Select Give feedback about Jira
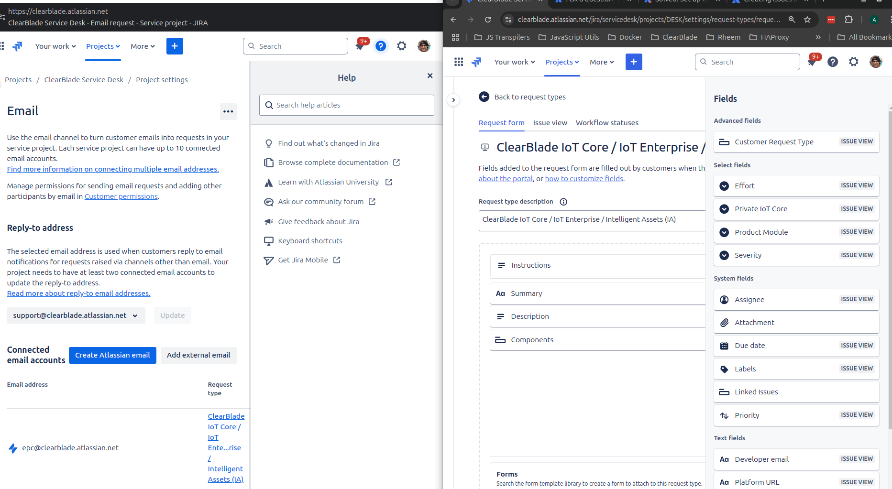Image resolution: width=892 pixels, height=489 pixels. (319, 222)
